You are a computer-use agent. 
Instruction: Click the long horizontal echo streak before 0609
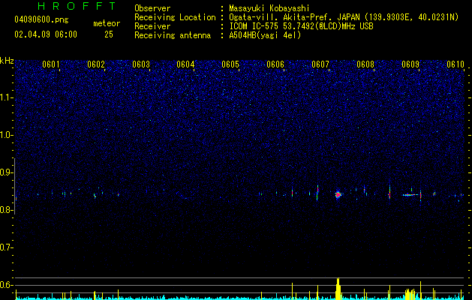[x=410, y=195]
